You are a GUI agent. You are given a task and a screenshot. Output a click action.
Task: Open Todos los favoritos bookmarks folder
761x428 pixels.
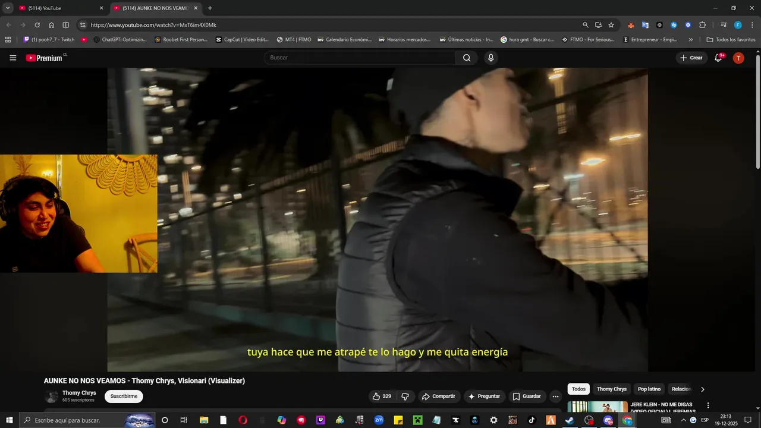coord(731,40)
